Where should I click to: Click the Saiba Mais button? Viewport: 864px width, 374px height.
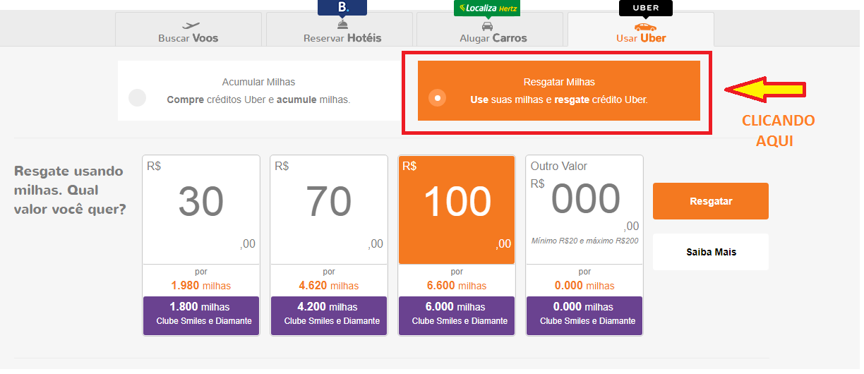[x=710, y=252]
